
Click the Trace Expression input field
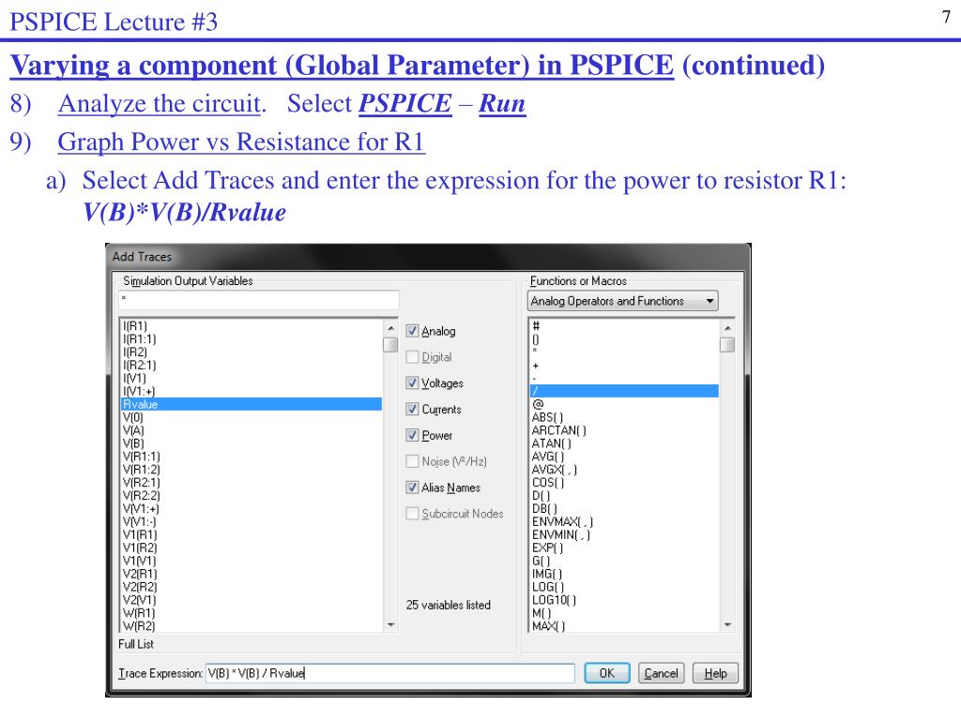coord(389,673)
